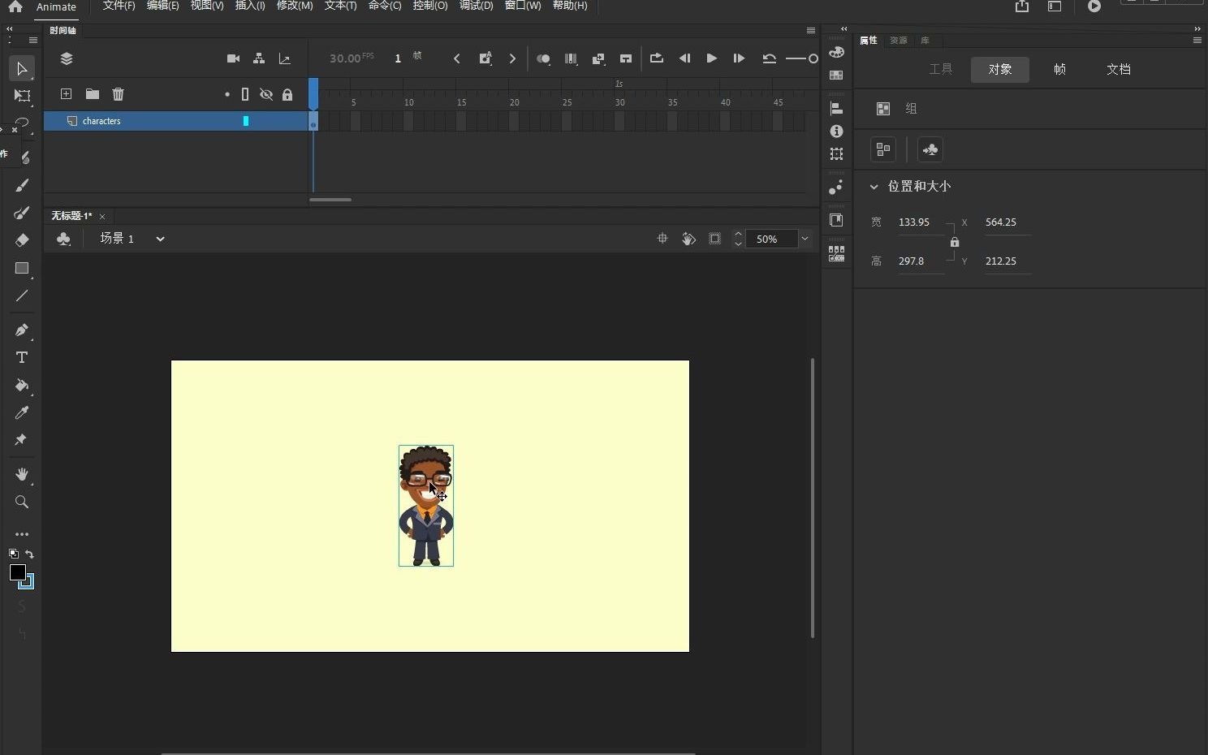Select the Hand tool
Screen dimensions: 1208x755
tap(21, 475)
